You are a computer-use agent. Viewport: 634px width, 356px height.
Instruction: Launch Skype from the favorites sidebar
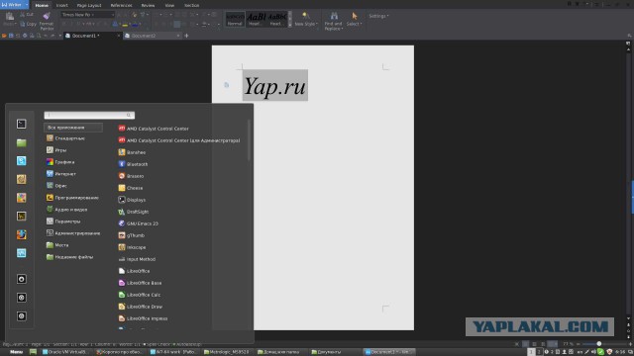click(22, 160)
